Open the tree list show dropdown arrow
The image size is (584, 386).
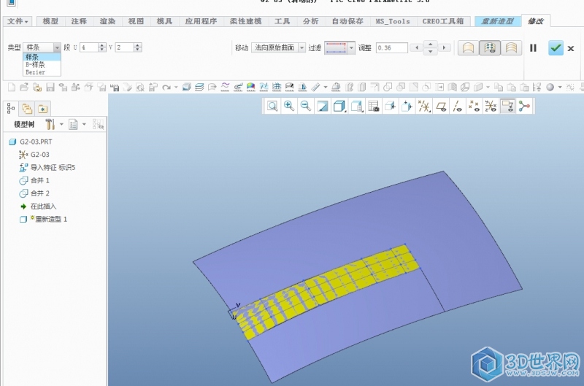[84, 124]
